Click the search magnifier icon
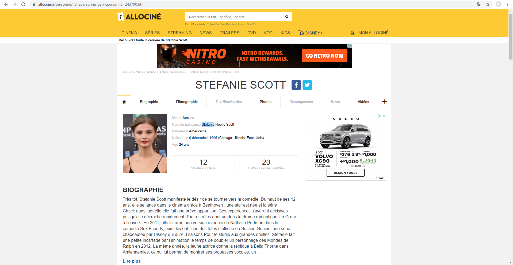The width and height of the screenshot is (513, 265). (x=287, y=17)
